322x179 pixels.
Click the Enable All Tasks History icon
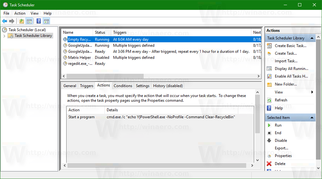pos(269,77)
